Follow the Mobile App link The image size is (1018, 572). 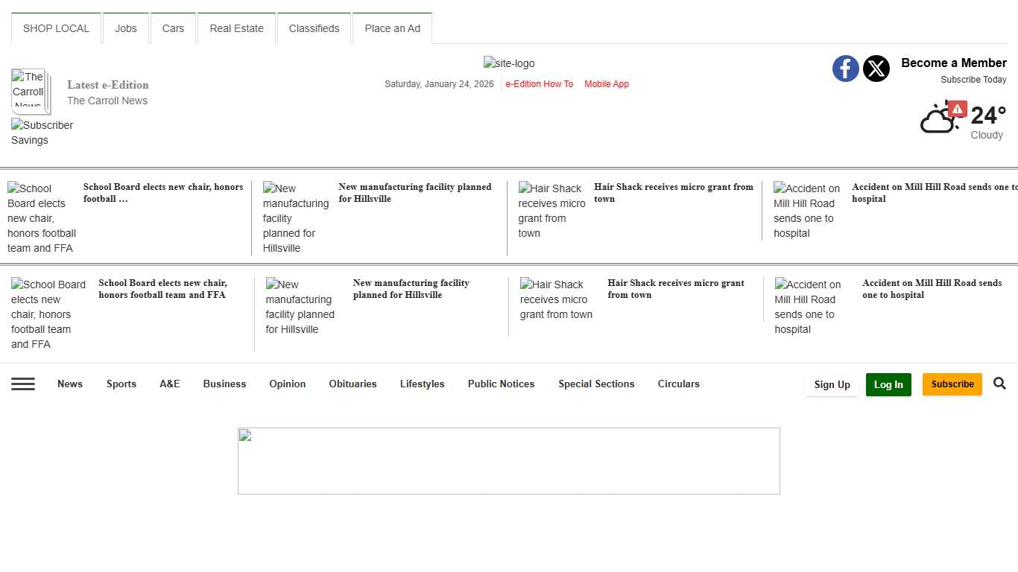tap(606, 84)
